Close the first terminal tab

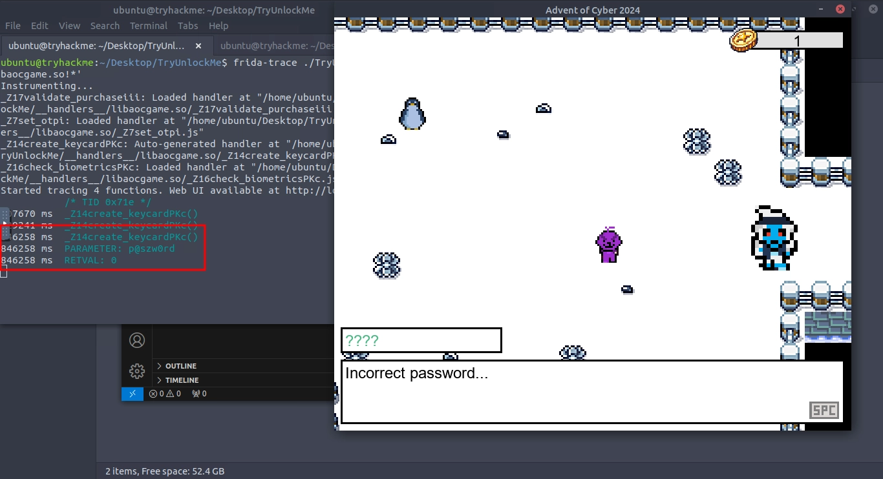199,46
